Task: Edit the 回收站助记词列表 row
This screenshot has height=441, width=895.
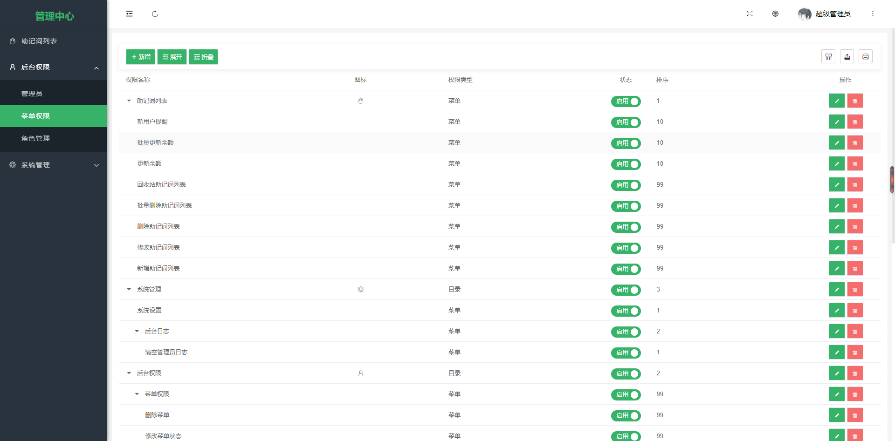Action: (x=837, y=184)
